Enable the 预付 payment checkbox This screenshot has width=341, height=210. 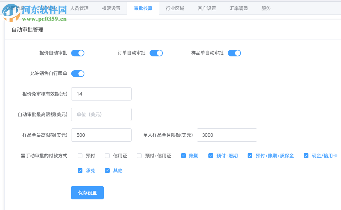(80, 155)
